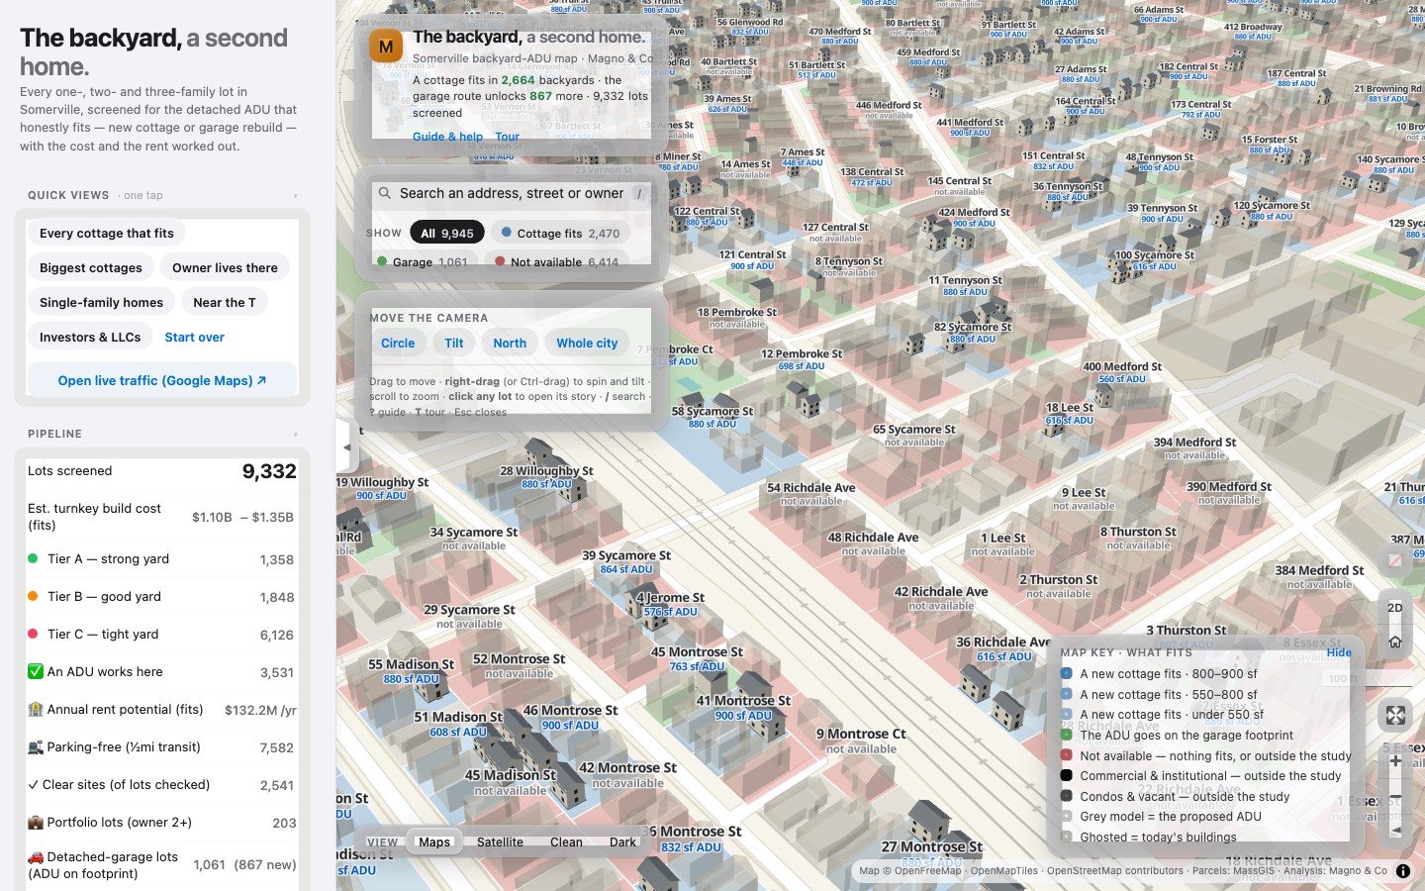Image resolution: width=1425 pixels, height=891 pixels.
Task: Click orange Tier B dot
Action: pyautogui.click(x=33, y=596)
